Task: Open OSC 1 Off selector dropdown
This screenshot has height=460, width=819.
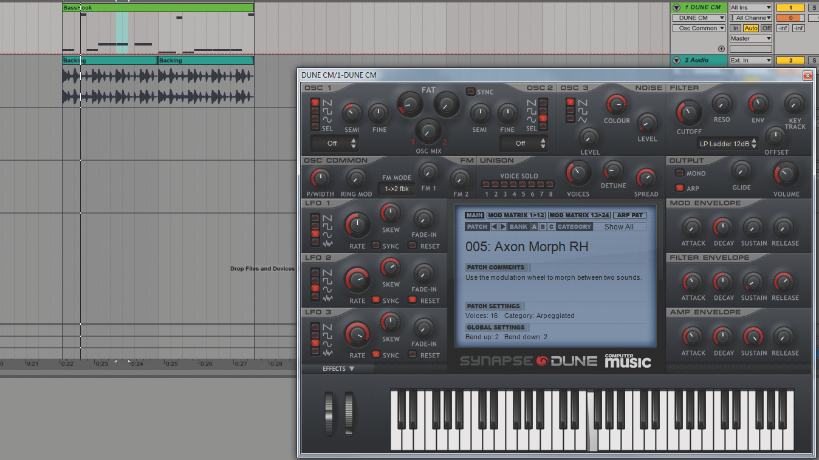Action: click(334, 144)
